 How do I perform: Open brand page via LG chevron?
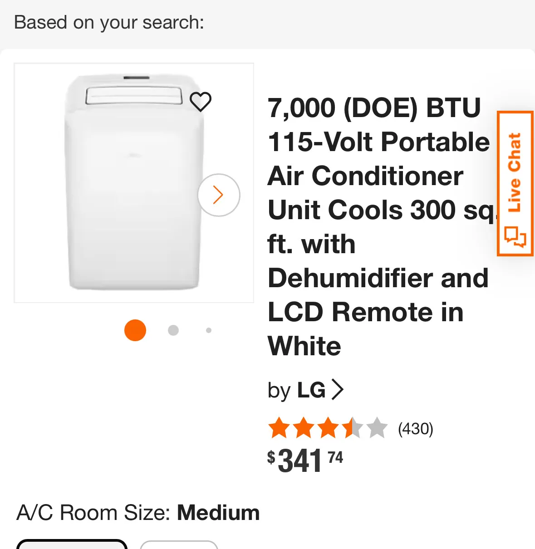coord(337,390)
